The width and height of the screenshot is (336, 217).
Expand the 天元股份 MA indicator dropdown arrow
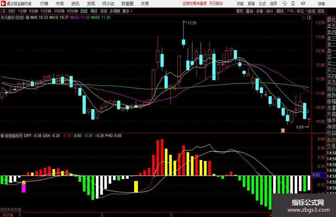tap(27, 17)
